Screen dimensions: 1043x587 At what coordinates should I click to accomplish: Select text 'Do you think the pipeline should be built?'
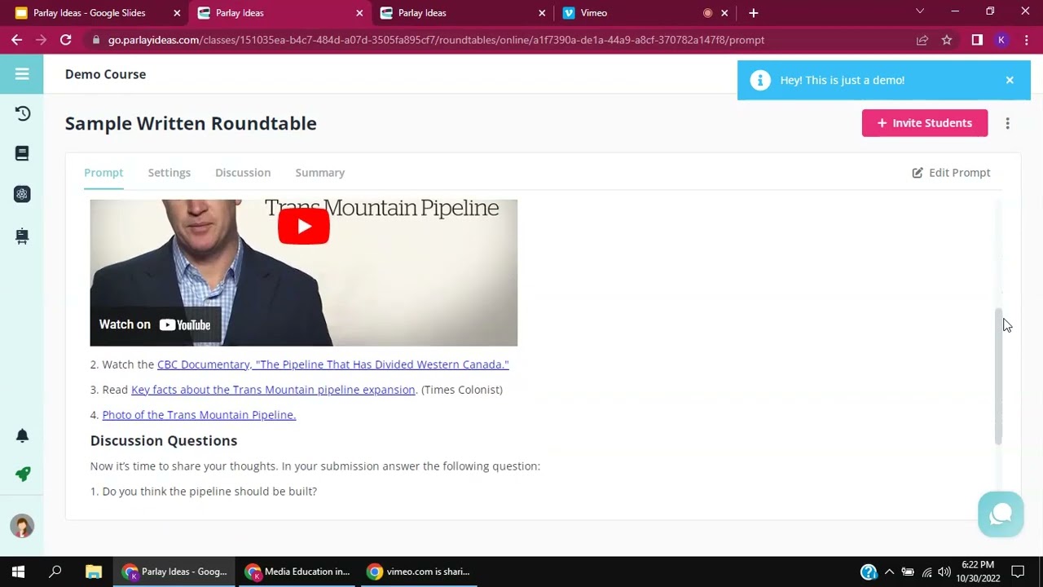(x=209, y=492)
